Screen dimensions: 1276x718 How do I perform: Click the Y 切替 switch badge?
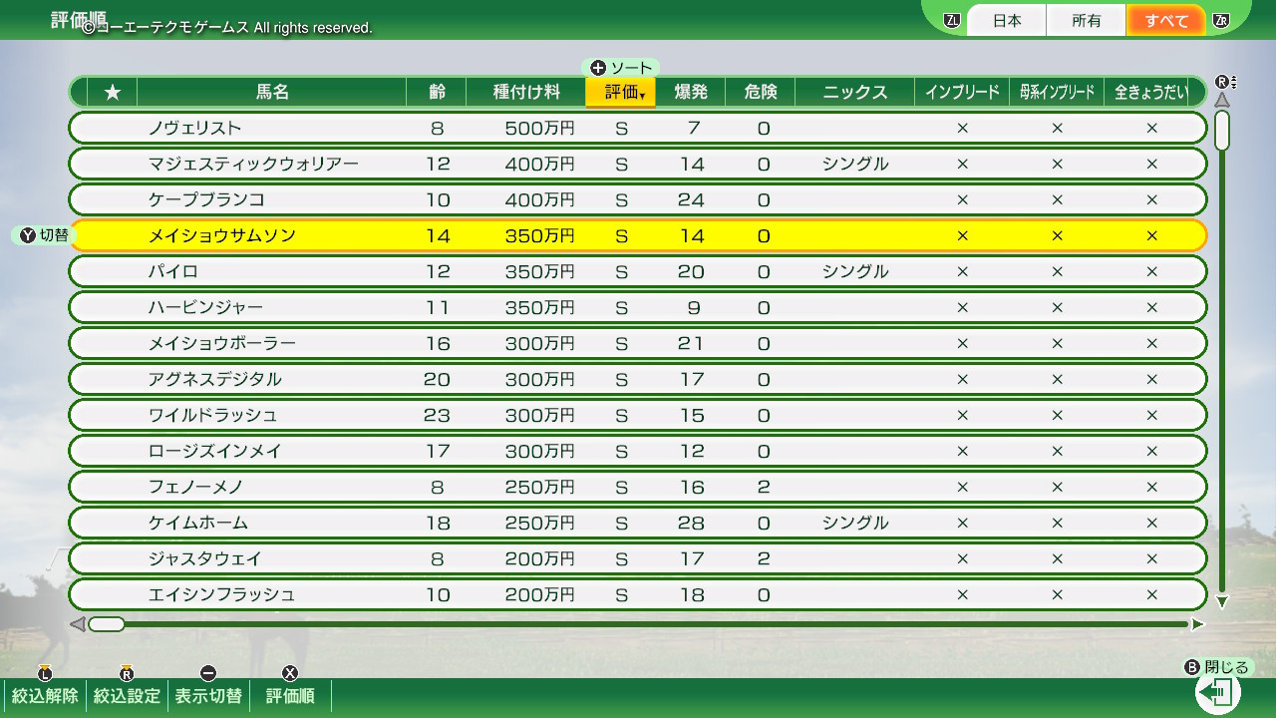coord(45,236)
